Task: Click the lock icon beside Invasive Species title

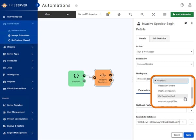Action: 139,24
